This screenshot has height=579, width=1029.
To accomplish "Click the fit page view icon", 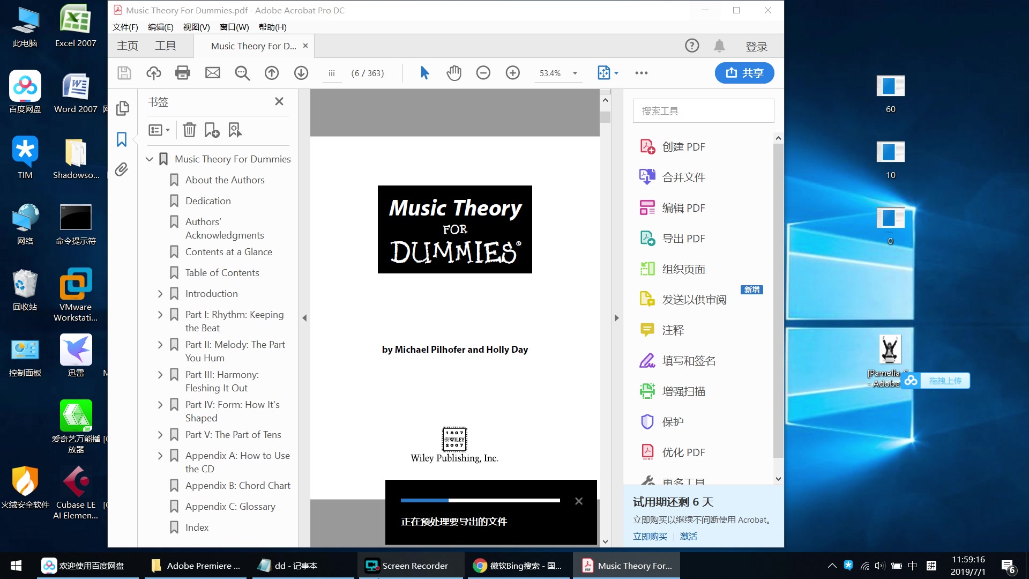I will pos(604,73).
